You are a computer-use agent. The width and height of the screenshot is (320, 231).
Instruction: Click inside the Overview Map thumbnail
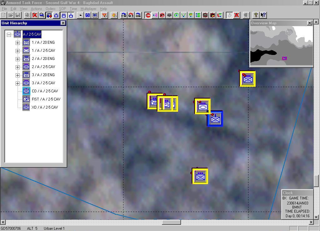pos(281,46)
